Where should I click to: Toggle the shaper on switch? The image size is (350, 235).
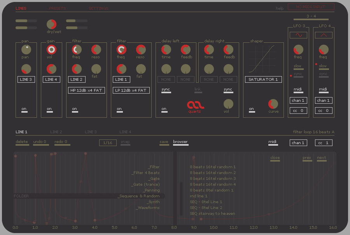tap(252, 110)
